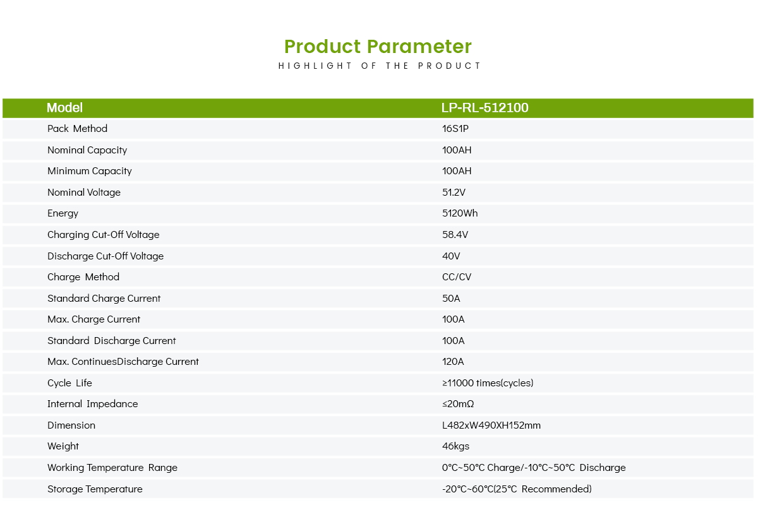Viewport: 758px width, 517px height.
Task: Click the Internal Impedance ≤20mΩ value
Action: pyautogui.click(x=458, y=404)
